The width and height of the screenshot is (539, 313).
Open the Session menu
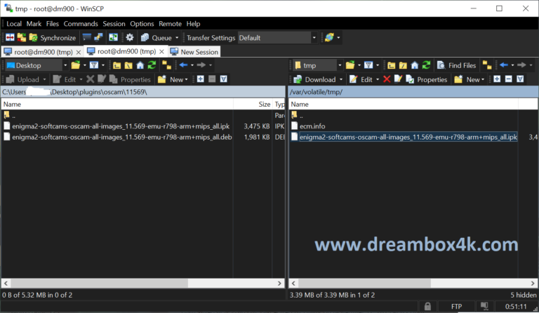tap(114, 24)
